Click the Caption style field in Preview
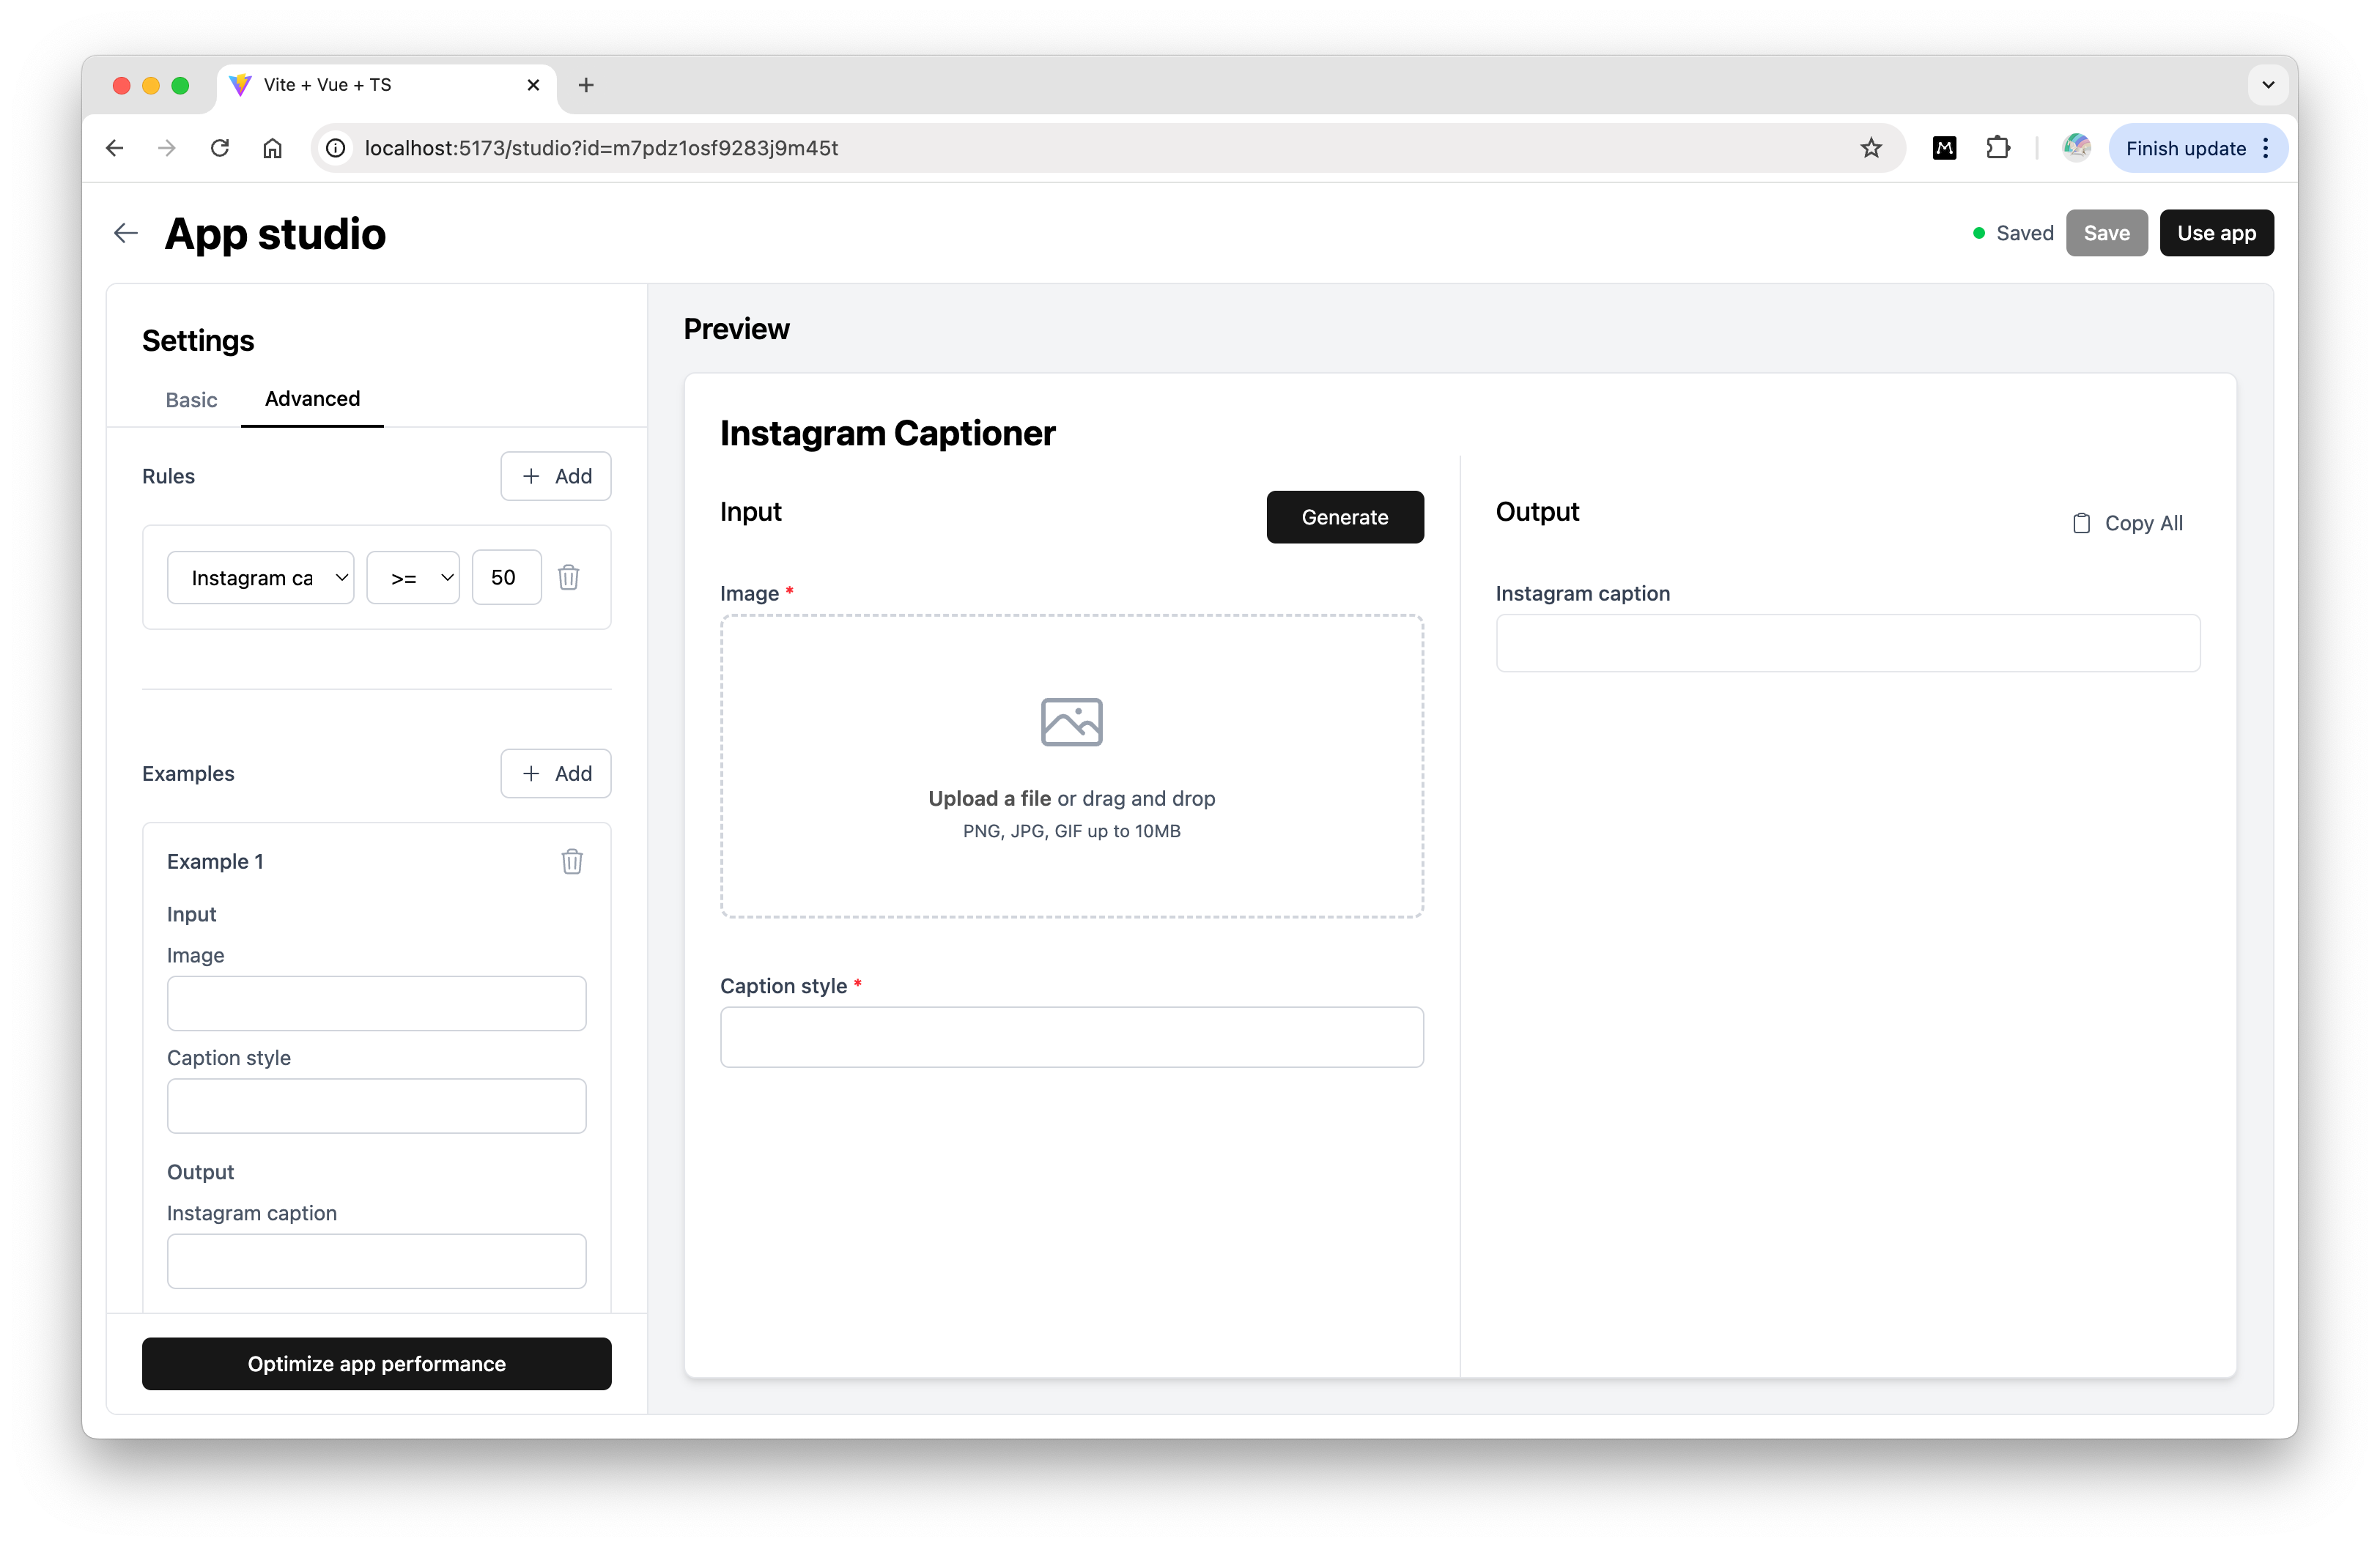Screen dimensions: 2380x1547 tap(1071, 1036)
